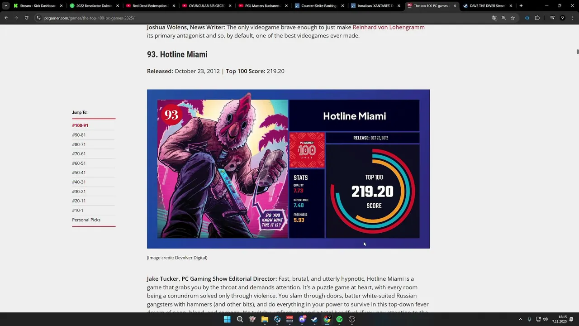This screenshot has width=579, height=326.
Task: Open the notifications bell in system tray
Action: click(572, 319)
